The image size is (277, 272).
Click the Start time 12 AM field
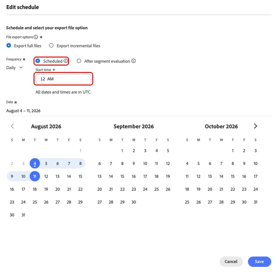click(63, 79)
